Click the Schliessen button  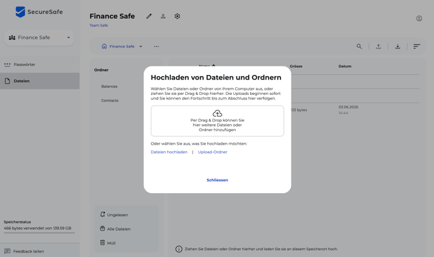(217, 180)
